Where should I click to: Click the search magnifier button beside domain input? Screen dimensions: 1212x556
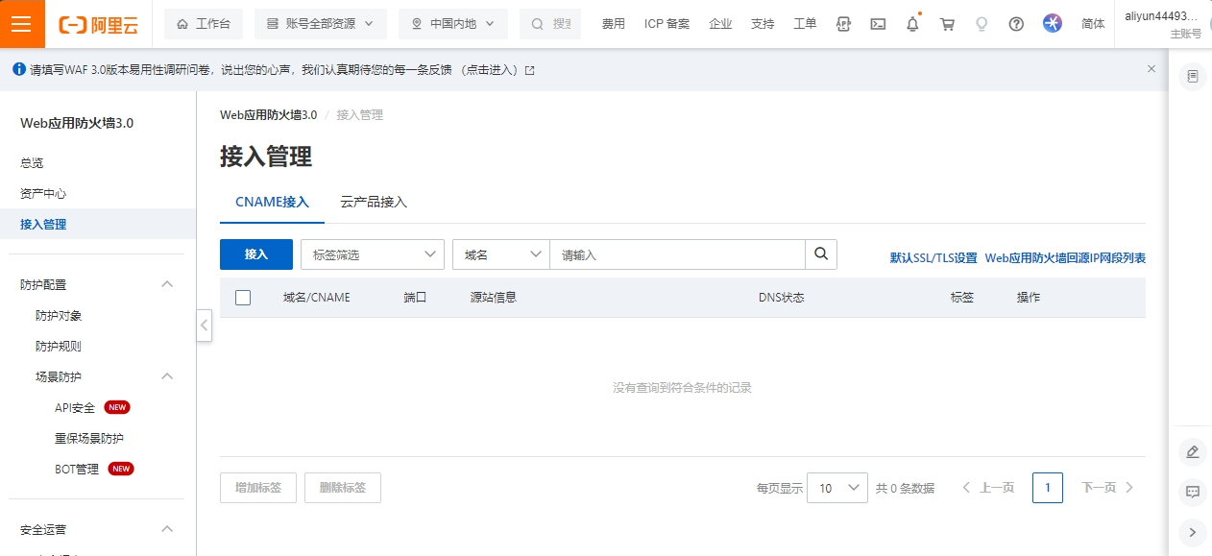point(821,254)
